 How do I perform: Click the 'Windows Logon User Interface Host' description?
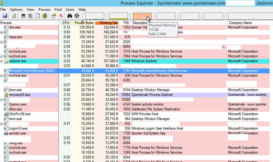click(x=157, y=128)
